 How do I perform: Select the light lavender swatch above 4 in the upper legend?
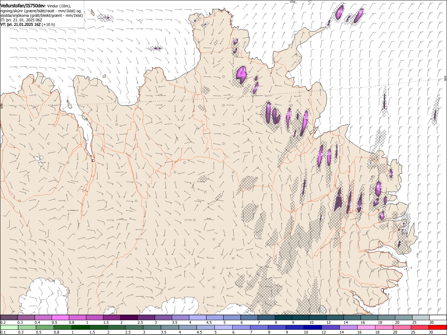(x=197, y=318)
